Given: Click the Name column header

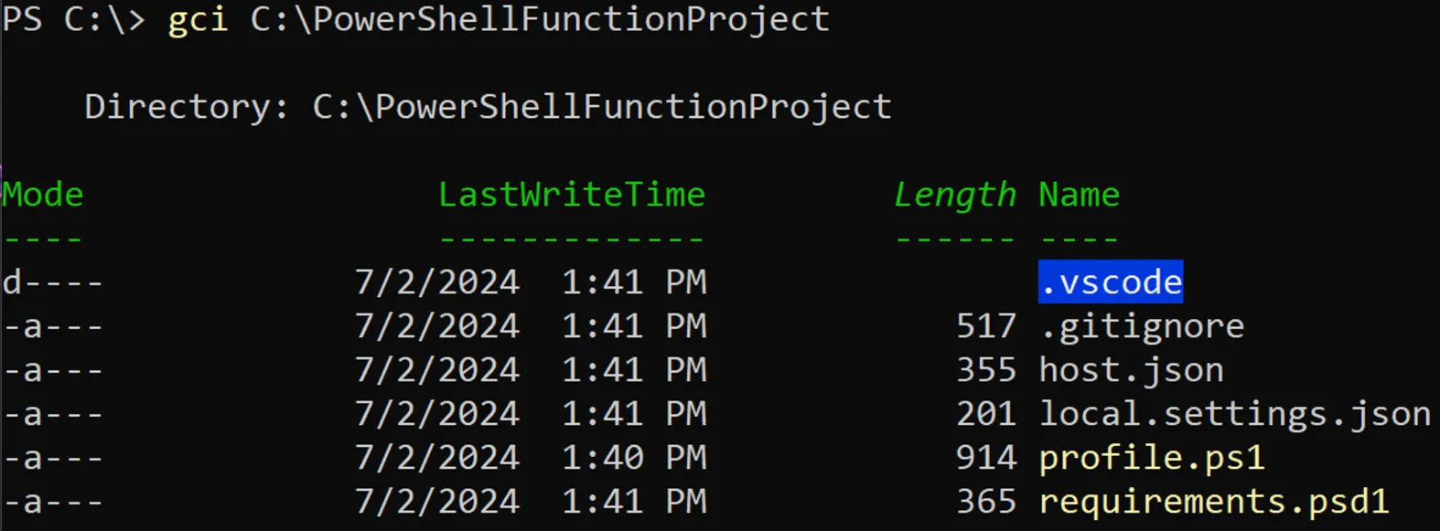Looking at the screenshot, I should click(x=1079, y=195).
